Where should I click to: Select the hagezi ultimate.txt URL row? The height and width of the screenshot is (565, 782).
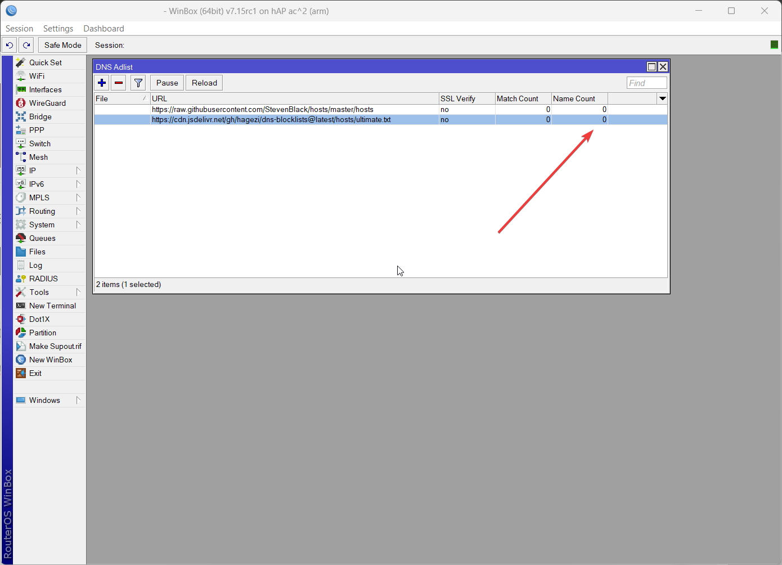[x=381, y=119]
